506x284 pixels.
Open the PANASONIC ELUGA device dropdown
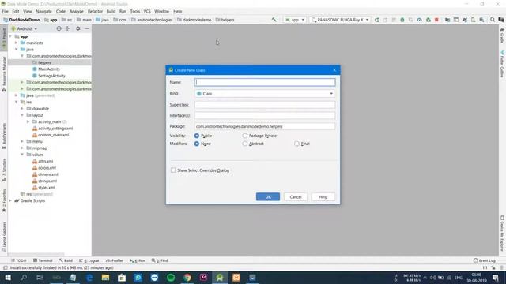click(x=340, y=20)
